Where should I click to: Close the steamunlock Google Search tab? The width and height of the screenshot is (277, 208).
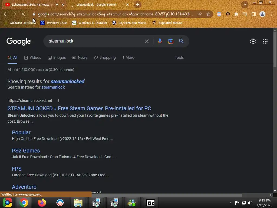click(x=127, y=5)
